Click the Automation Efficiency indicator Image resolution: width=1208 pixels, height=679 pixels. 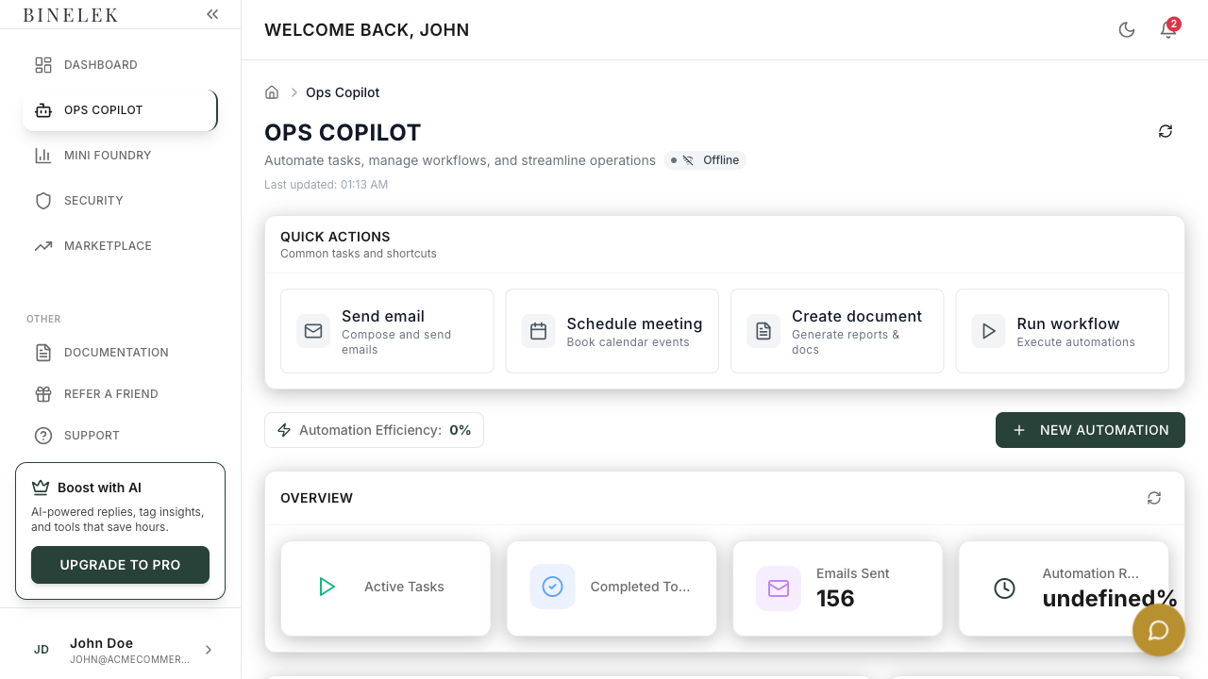(374, 429)
